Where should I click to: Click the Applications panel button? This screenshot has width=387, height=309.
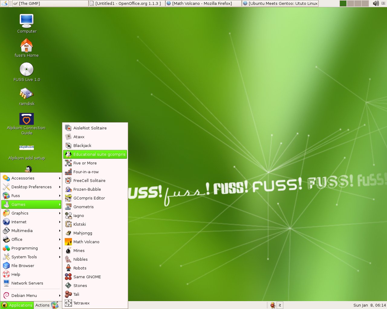[x=17, y=305]
